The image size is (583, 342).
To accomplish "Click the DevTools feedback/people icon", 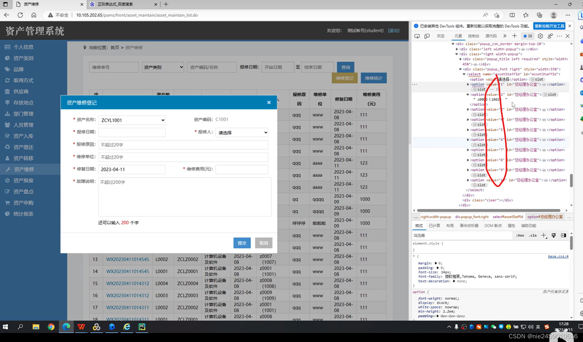I will [550, 36].
